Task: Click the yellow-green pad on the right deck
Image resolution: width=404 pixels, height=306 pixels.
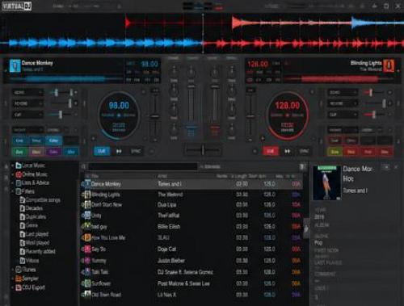Action: (335, 152)
